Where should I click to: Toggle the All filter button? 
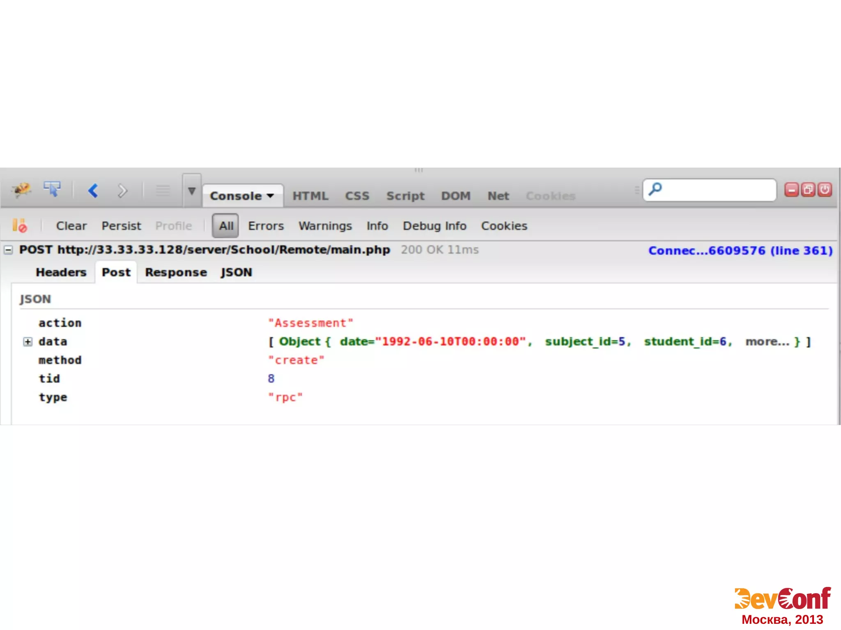point(225,226)
